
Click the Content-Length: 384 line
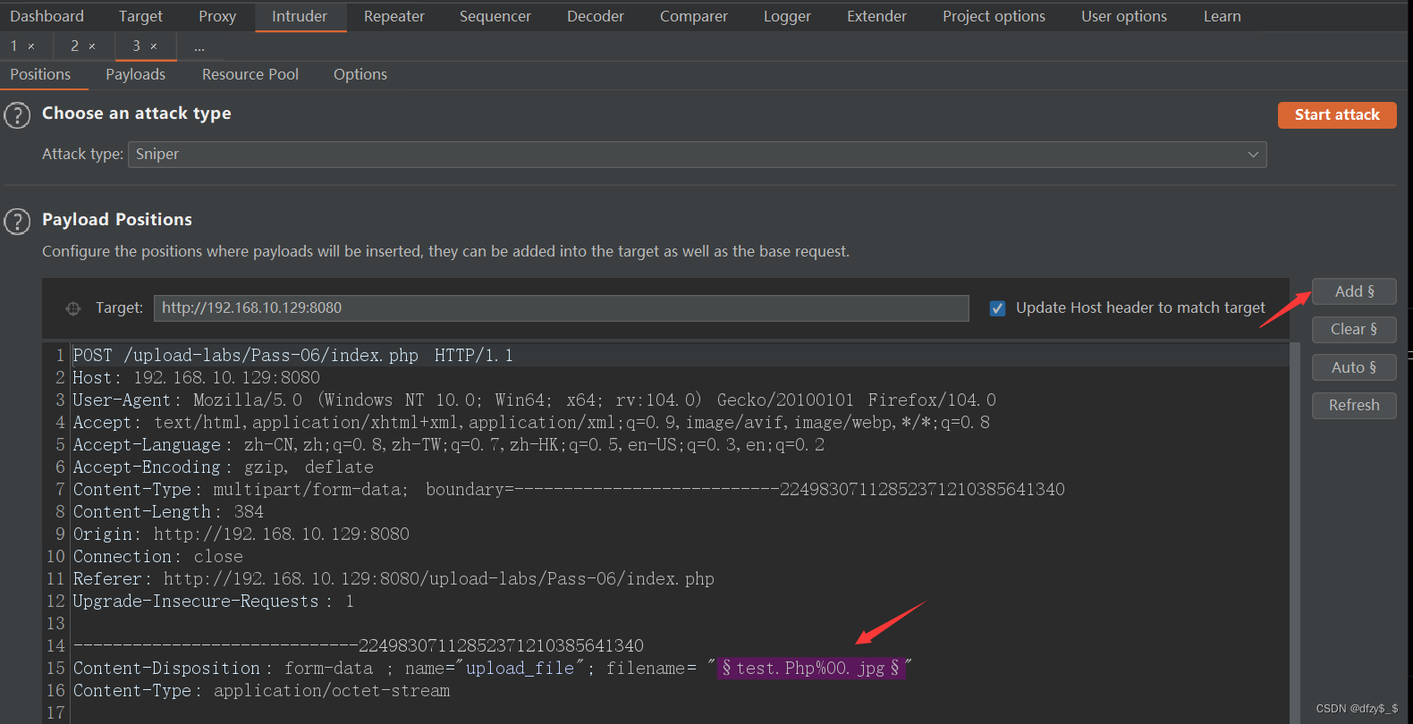tap(168, 511)
